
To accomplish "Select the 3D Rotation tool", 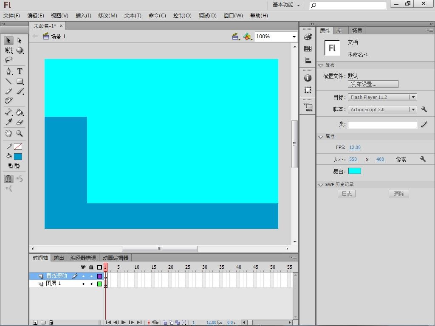I will [x=20, y=50].
